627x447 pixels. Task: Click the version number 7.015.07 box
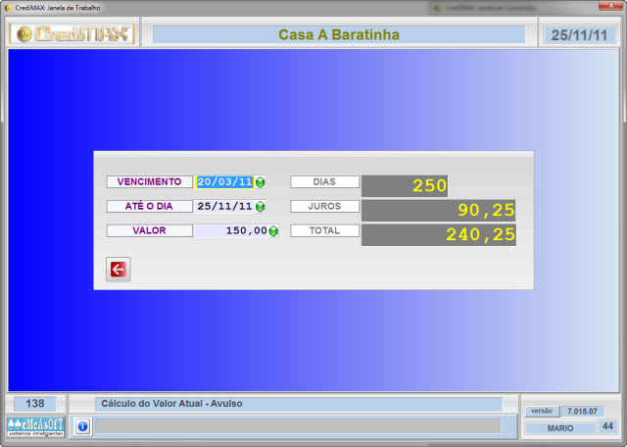click(582, 412)
